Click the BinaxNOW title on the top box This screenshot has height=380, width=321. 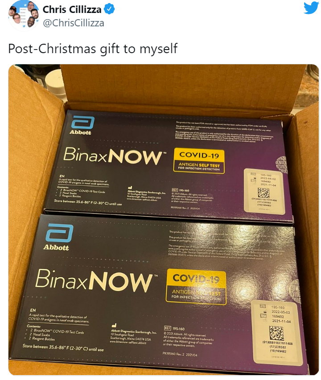(x=114, y=156)
